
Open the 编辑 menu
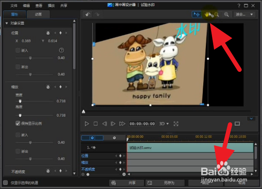point(26,6)
